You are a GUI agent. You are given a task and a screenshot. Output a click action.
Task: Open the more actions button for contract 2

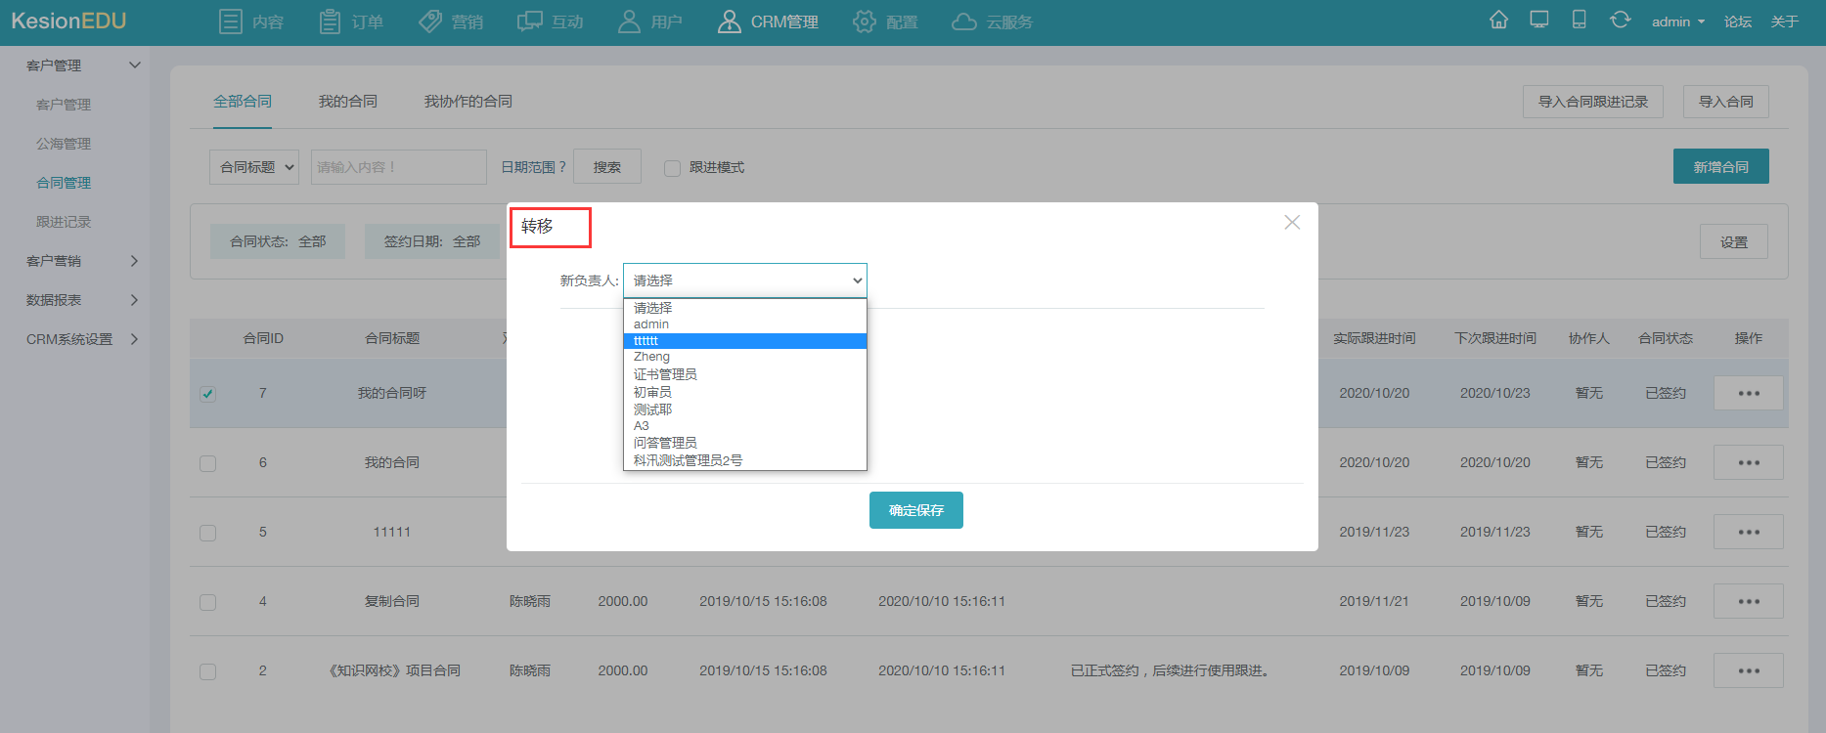pos(1749,670)
